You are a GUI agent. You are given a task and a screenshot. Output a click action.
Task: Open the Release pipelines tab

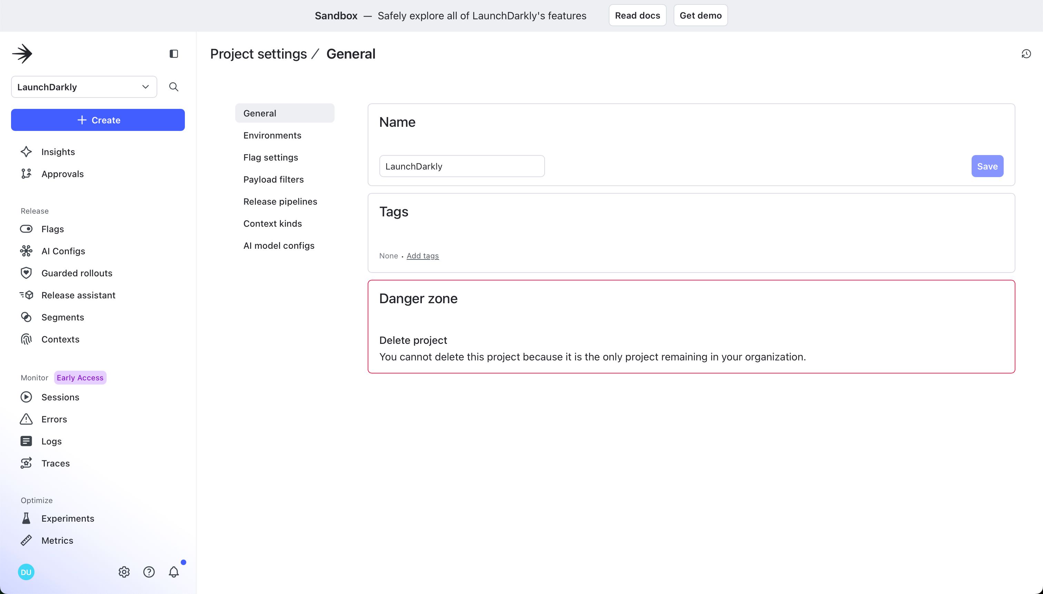pos(280,202)
